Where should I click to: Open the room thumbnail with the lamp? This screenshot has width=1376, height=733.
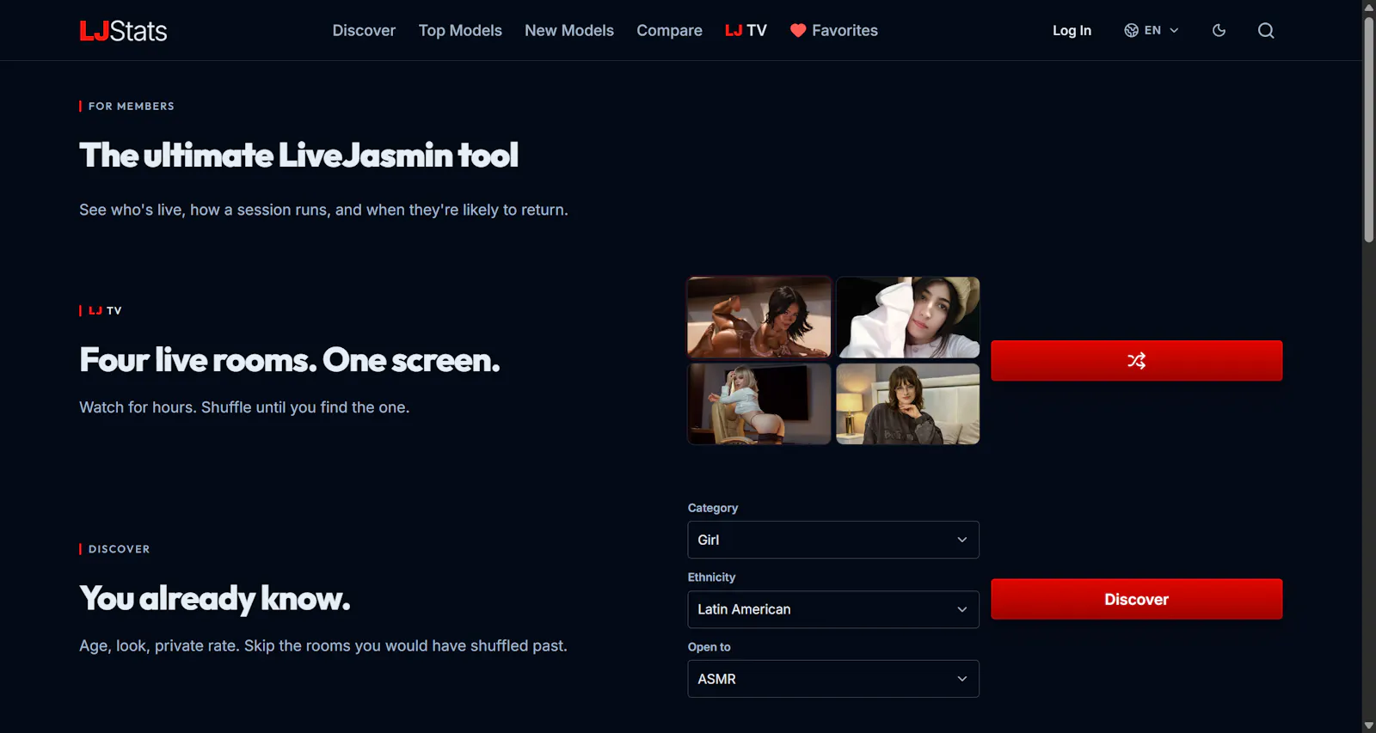point(908,404)
